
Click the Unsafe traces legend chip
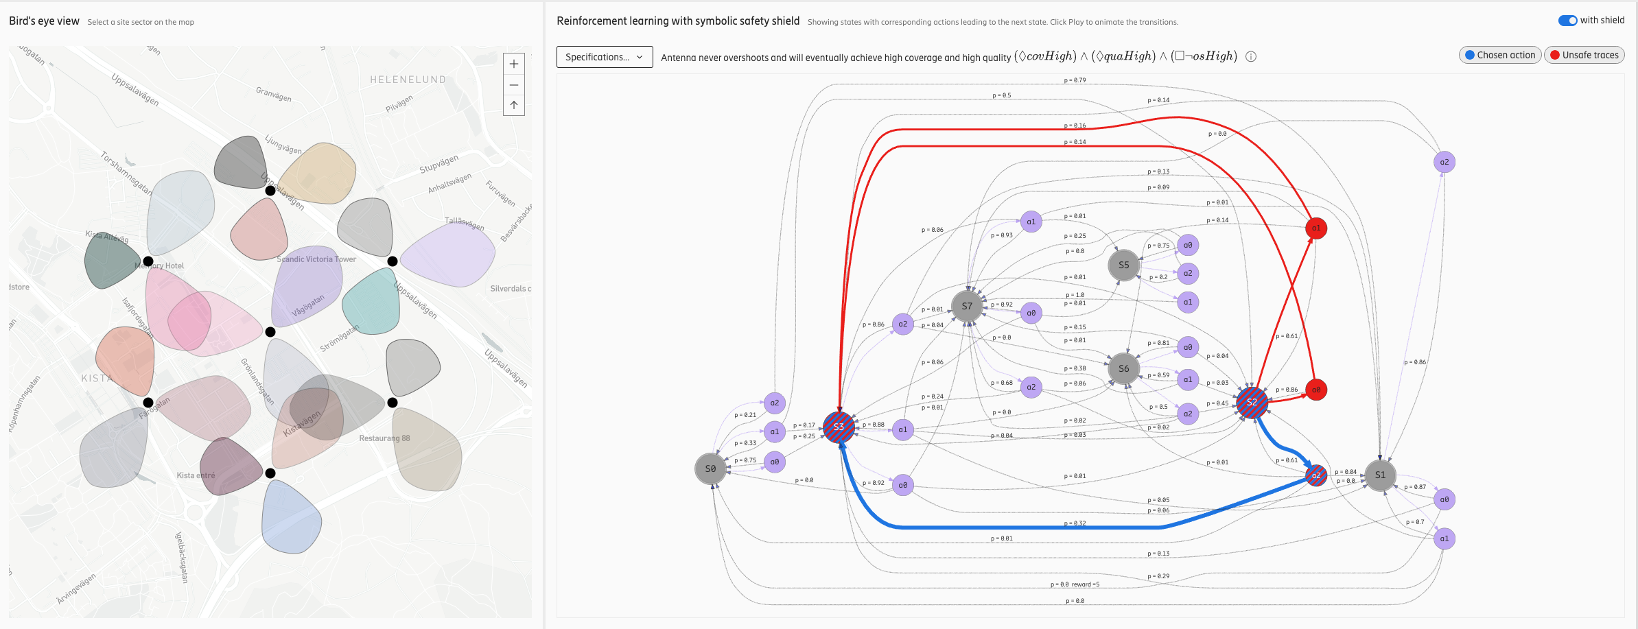click(x=1584, y=55)
